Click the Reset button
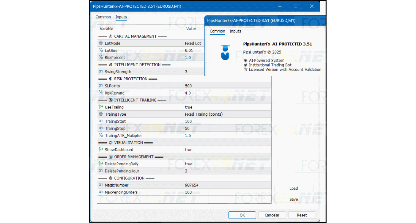The width and height of the screenshot is (416, 223). 302,215
